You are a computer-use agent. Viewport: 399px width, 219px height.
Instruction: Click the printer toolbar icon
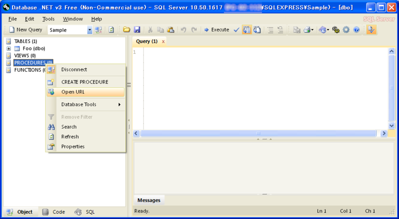click(307, 30)
